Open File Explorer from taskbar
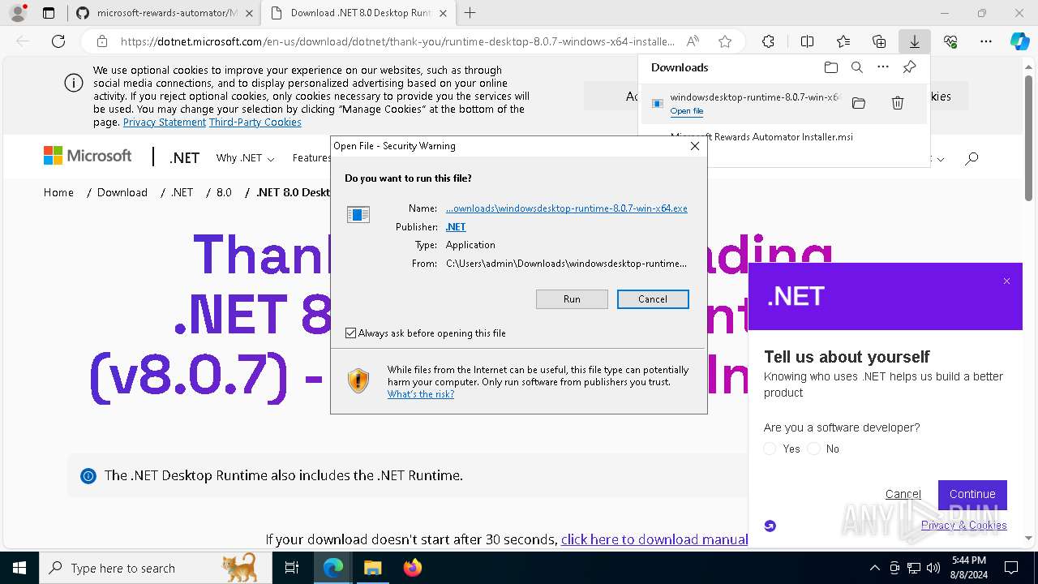This screenshot has width=1038, height=584. pos(372,569)
